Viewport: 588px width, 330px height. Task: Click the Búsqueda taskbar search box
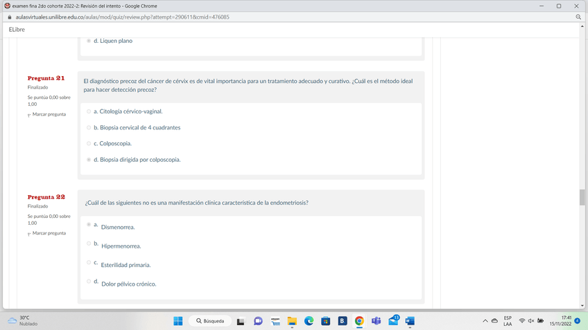(210, 321)
